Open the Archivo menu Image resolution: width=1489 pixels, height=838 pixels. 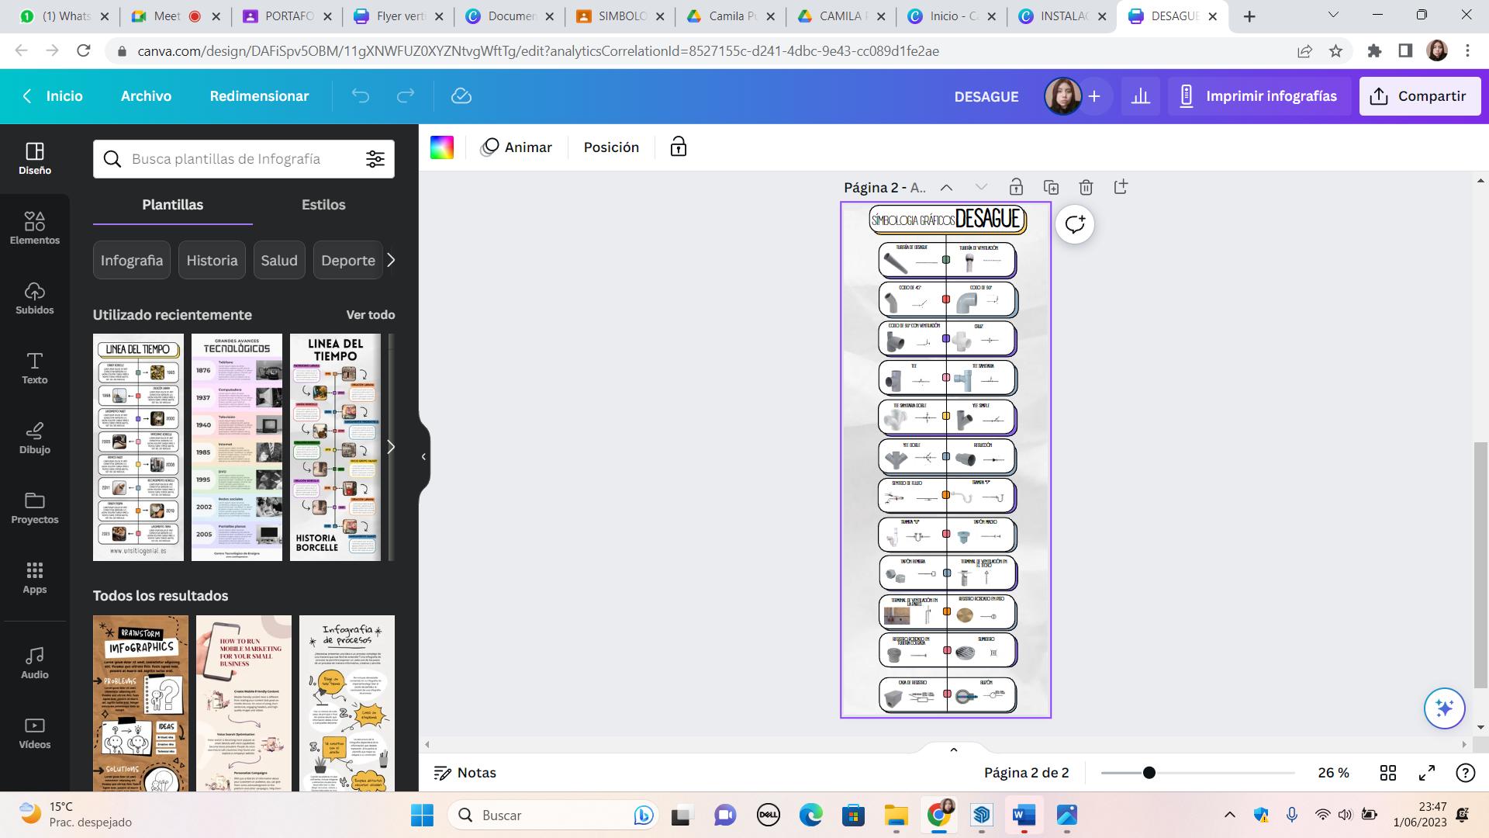(146, 96)
